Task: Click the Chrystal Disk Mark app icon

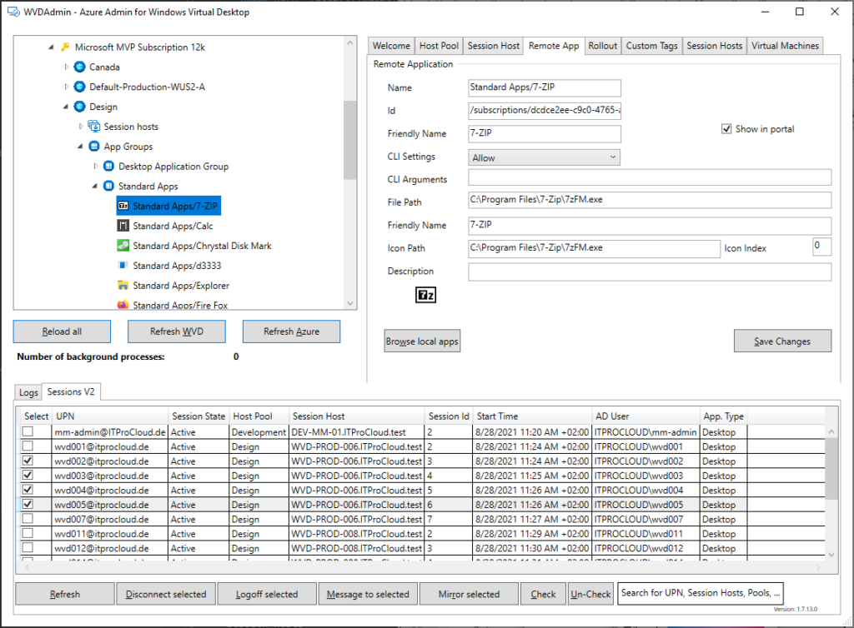Action: tap(123, 246)
